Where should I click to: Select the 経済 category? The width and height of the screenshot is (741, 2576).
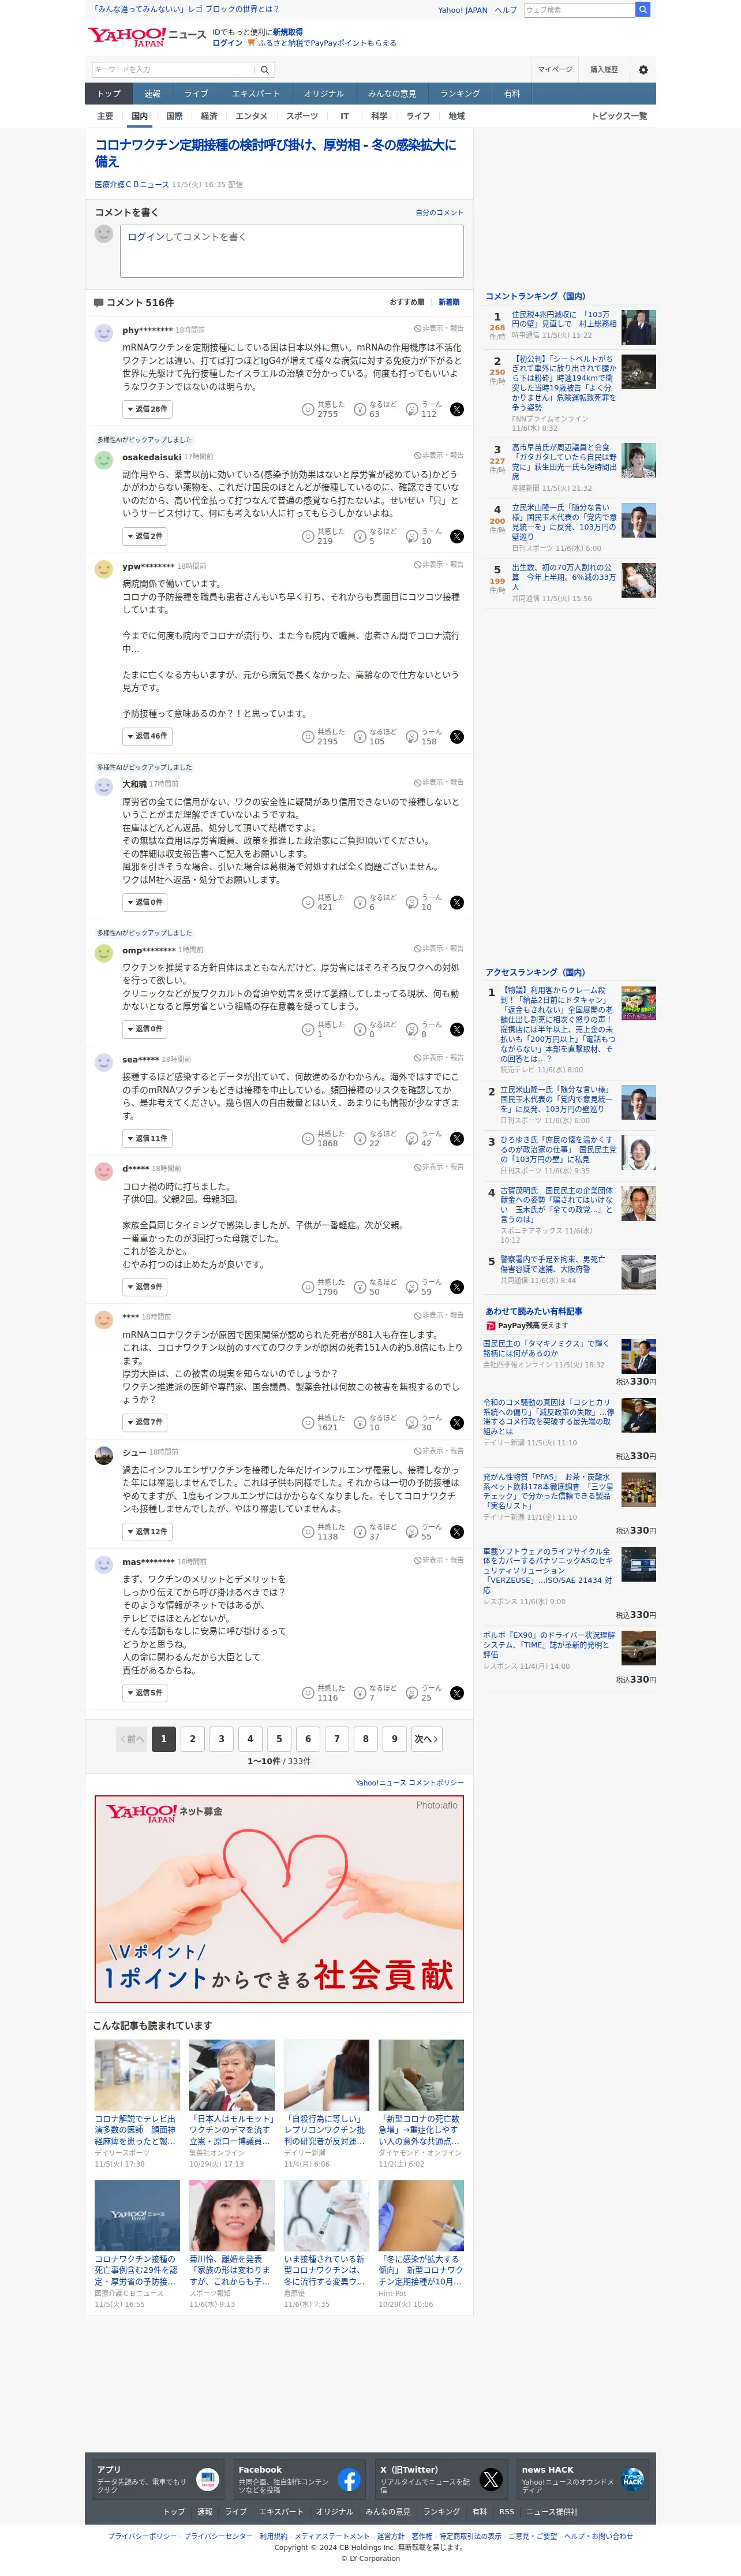tap(209, 116)
